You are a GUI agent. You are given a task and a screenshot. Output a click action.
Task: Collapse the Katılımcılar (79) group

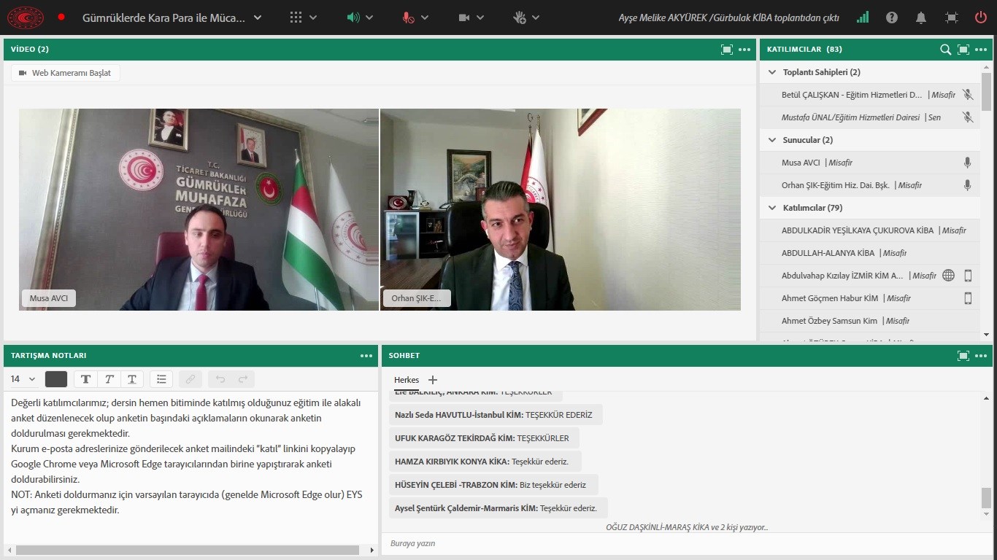[772, 208]
